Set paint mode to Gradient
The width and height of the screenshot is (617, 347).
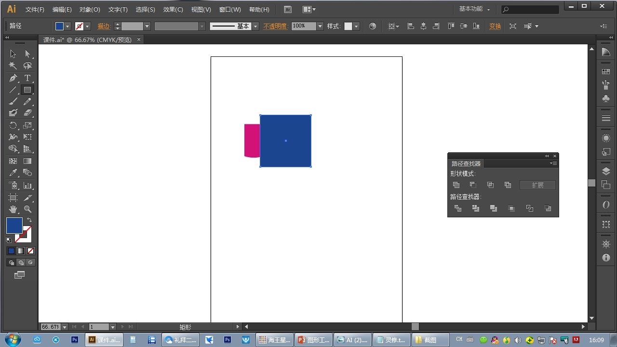pyautogui.click(x=21, y=251)
